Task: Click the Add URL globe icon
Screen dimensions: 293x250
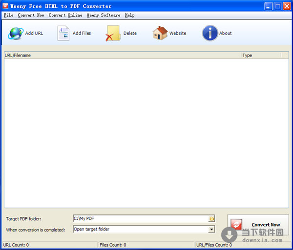Action: coord(16,33)
